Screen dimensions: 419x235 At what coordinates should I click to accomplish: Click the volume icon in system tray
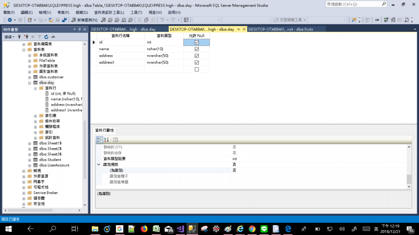pos(342,229)
